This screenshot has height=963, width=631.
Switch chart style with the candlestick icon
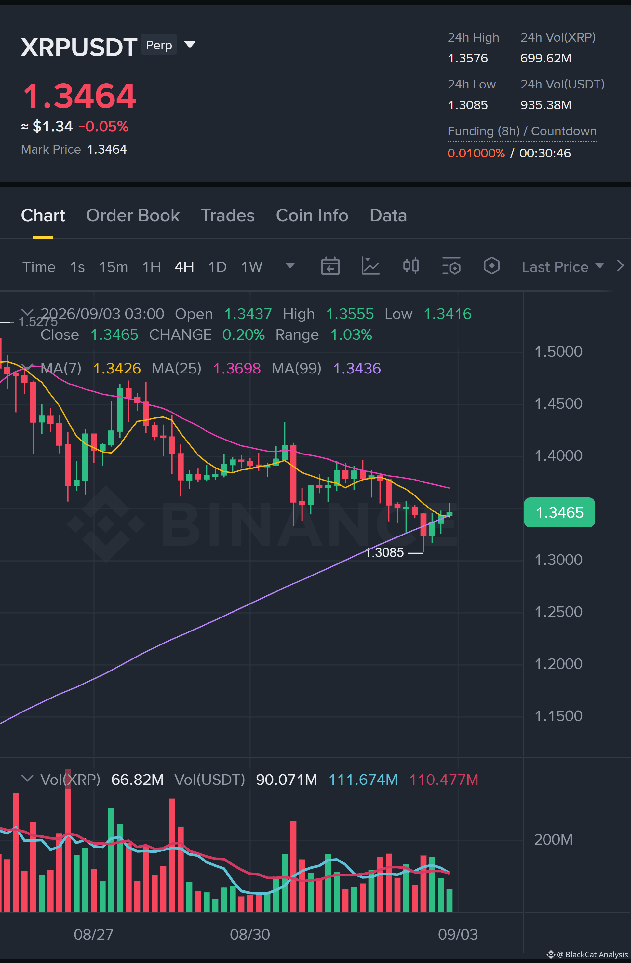(411, 266)
